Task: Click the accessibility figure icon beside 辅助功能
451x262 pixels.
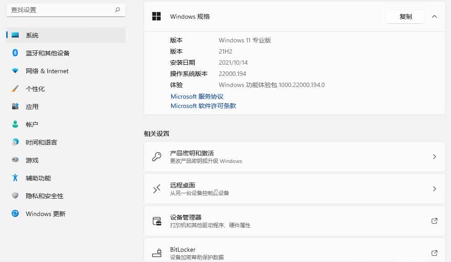Action: pyautogui.click(x=15, y=178)
